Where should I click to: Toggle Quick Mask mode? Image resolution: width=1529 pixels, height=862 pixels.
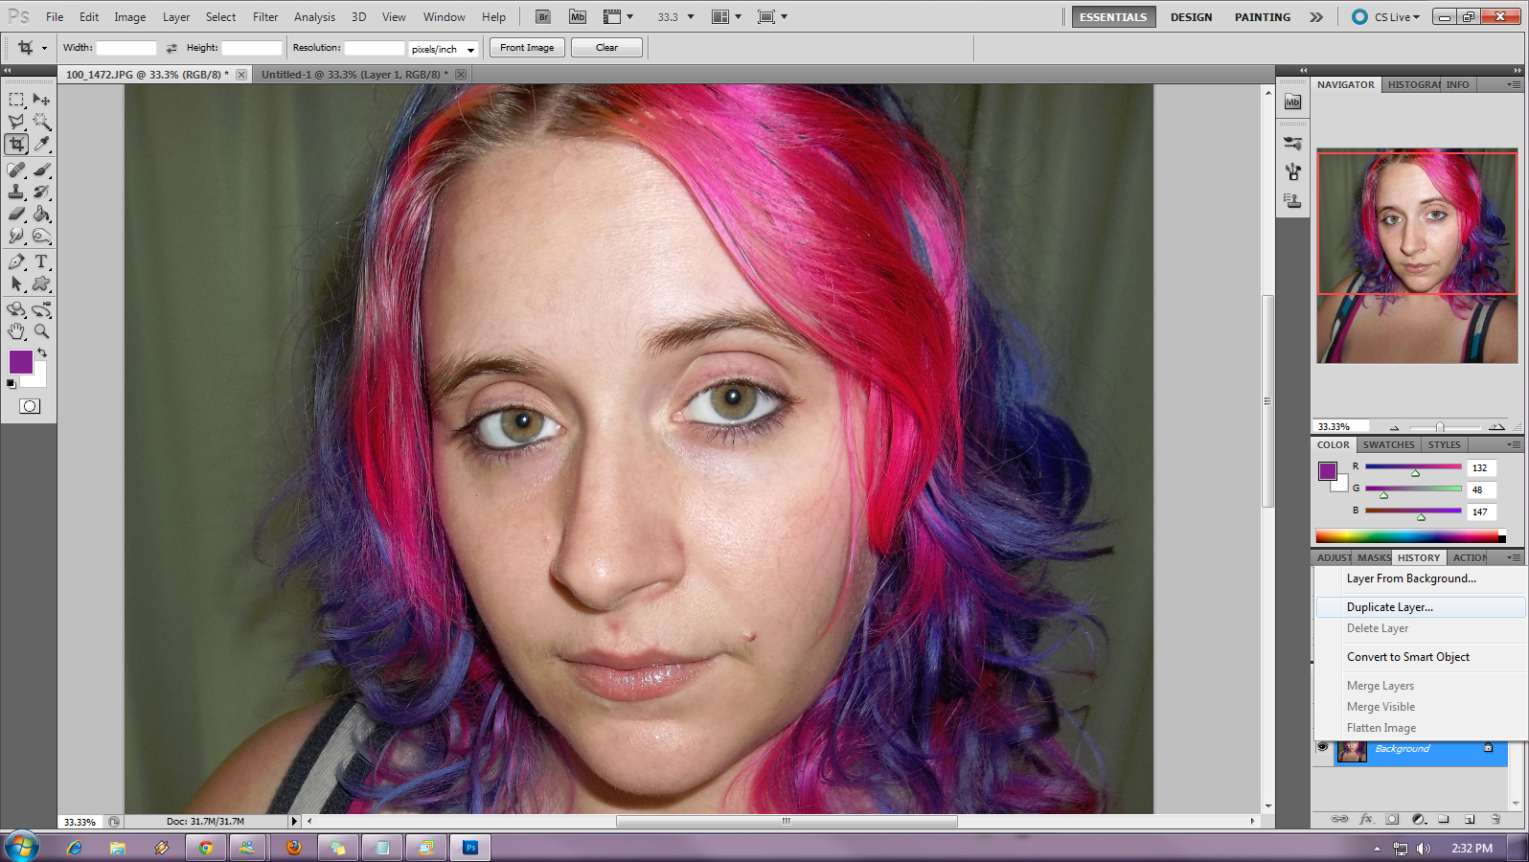pos(30,406)
